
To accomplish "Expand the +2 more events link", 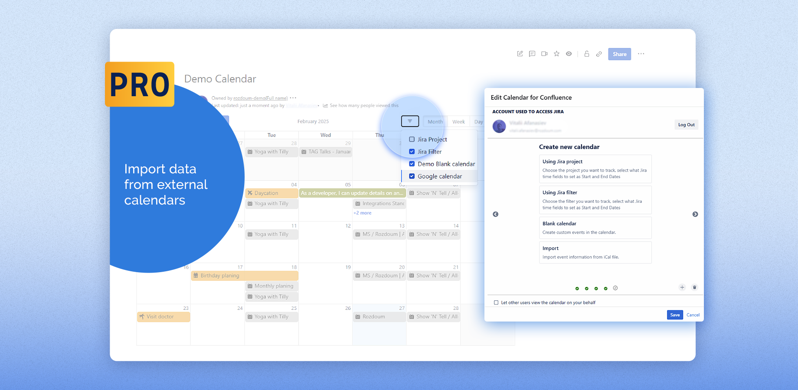I will coord(362,213).
